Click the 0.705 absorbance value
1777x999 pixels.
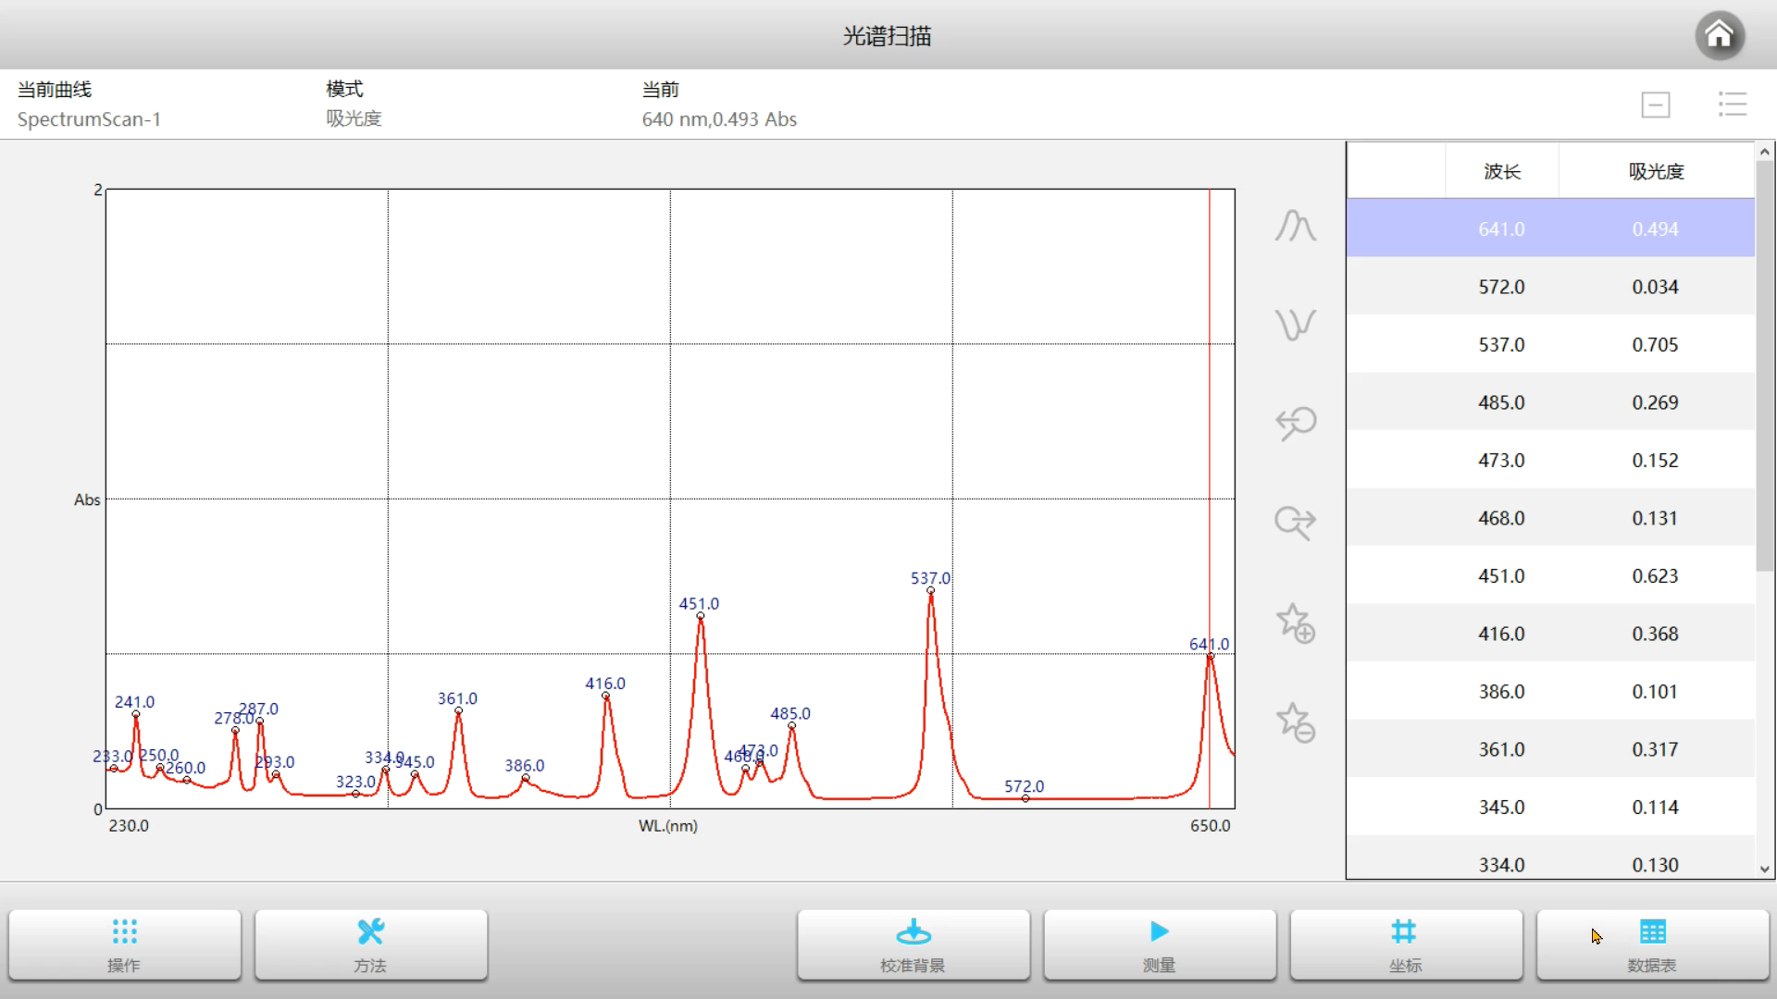click(x=1655, y=344)
